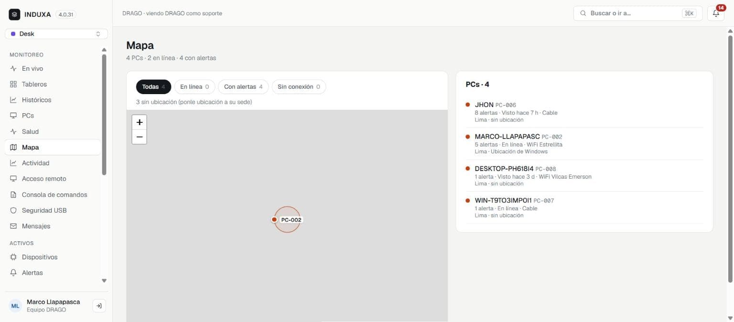
Task: Click the ML user avatar
Action: (x=16, y=306)
